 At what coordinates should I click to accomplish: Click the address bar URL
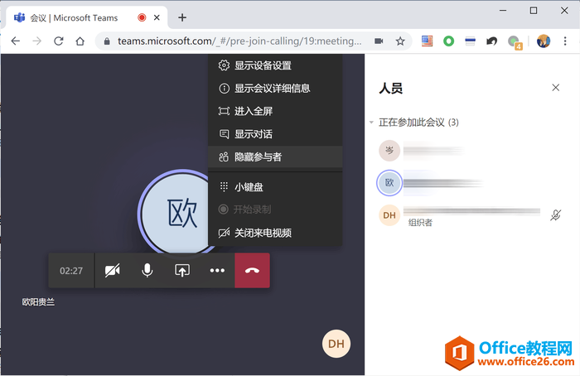pos(239,41)
